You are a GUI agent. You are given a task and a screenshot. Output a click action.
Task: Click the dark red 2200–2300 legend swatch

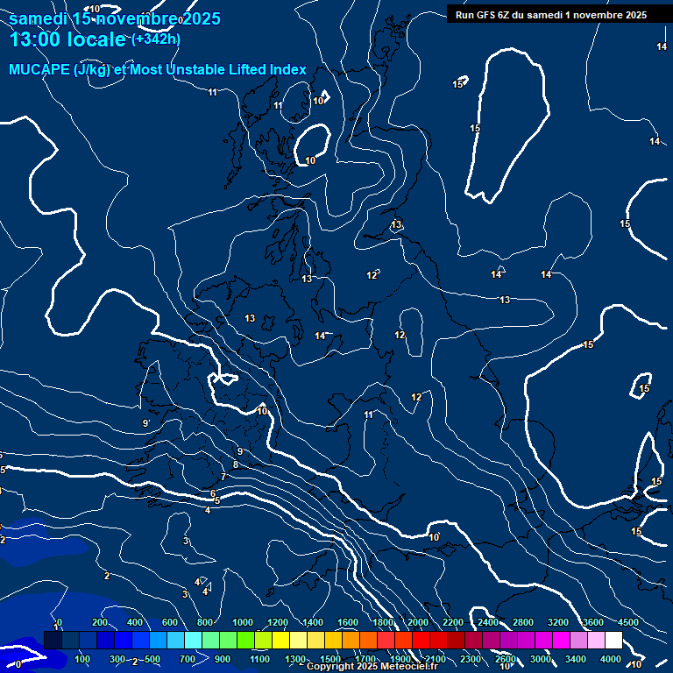coord(456,640)
